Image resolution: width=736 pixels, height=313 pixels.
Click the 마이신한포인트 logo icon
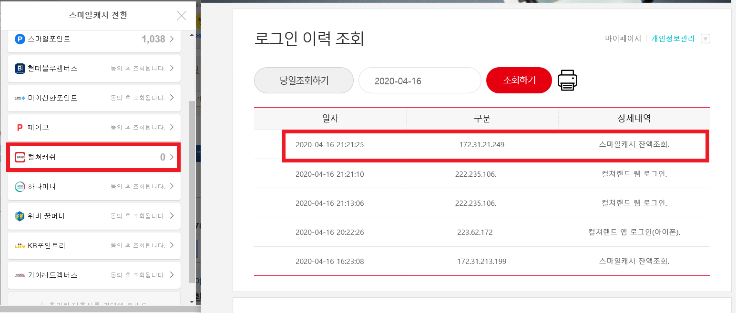(x=20, y=98)
